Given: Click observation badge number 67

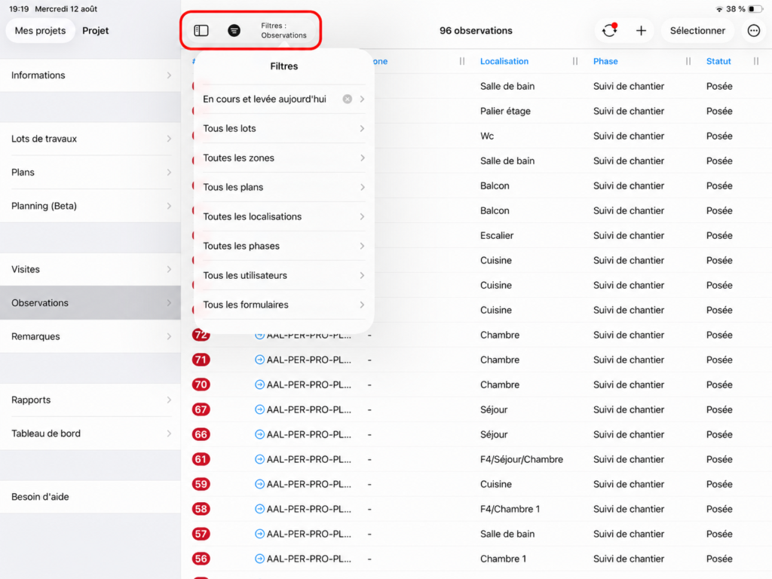Looking at the screenshot, I should [201, 409].
